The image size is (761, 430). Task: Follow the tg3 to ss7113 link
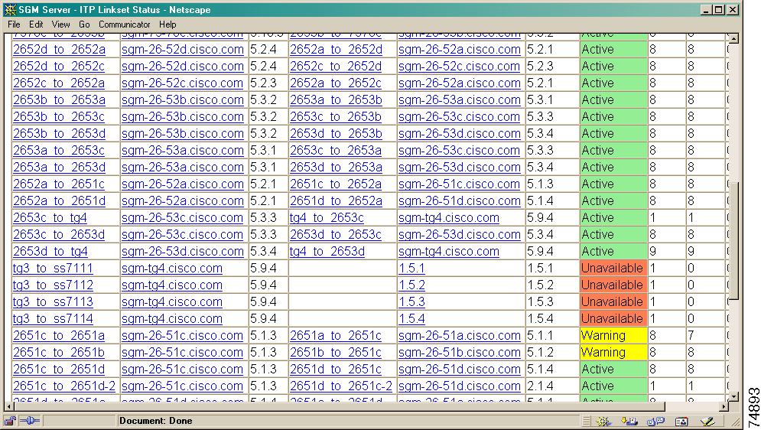[x=53, y=302]
